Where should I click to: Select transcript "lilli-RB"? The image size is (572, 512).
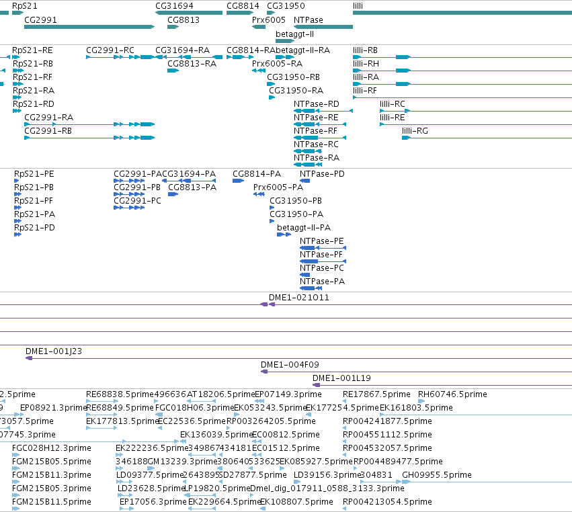click(x=365, y=50)
